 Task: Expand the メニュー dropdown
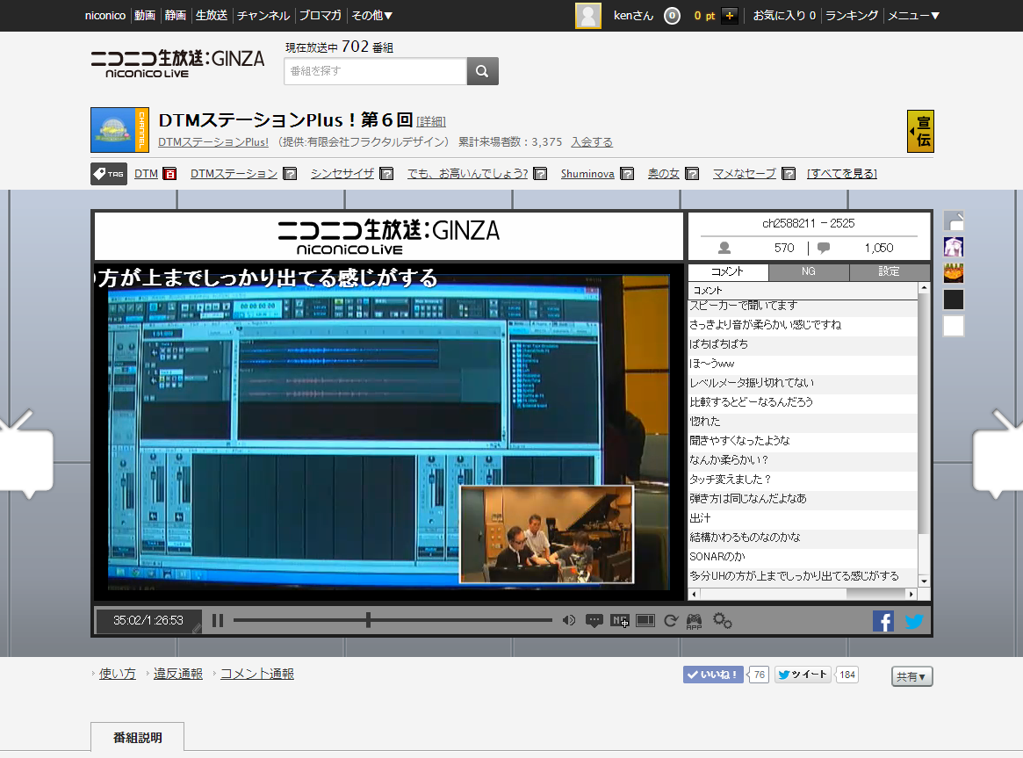click(x=913, y=15)
